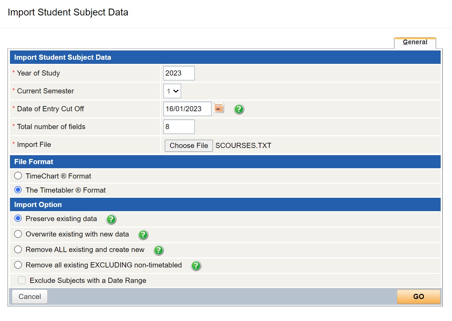The height and width of the screenshot is (321, 452).
Task: Select Overwrite existing with new data
Action: (x=18, y=234)
